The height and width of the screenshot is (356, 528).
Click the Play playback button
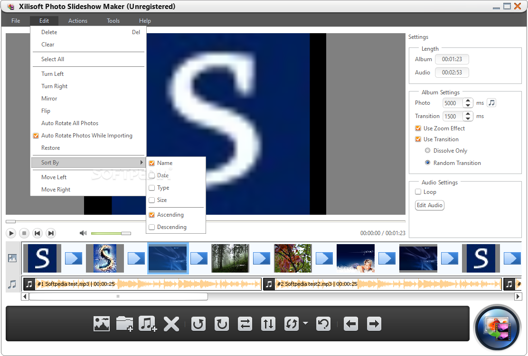pyautogui.click(x=11, y=233)
